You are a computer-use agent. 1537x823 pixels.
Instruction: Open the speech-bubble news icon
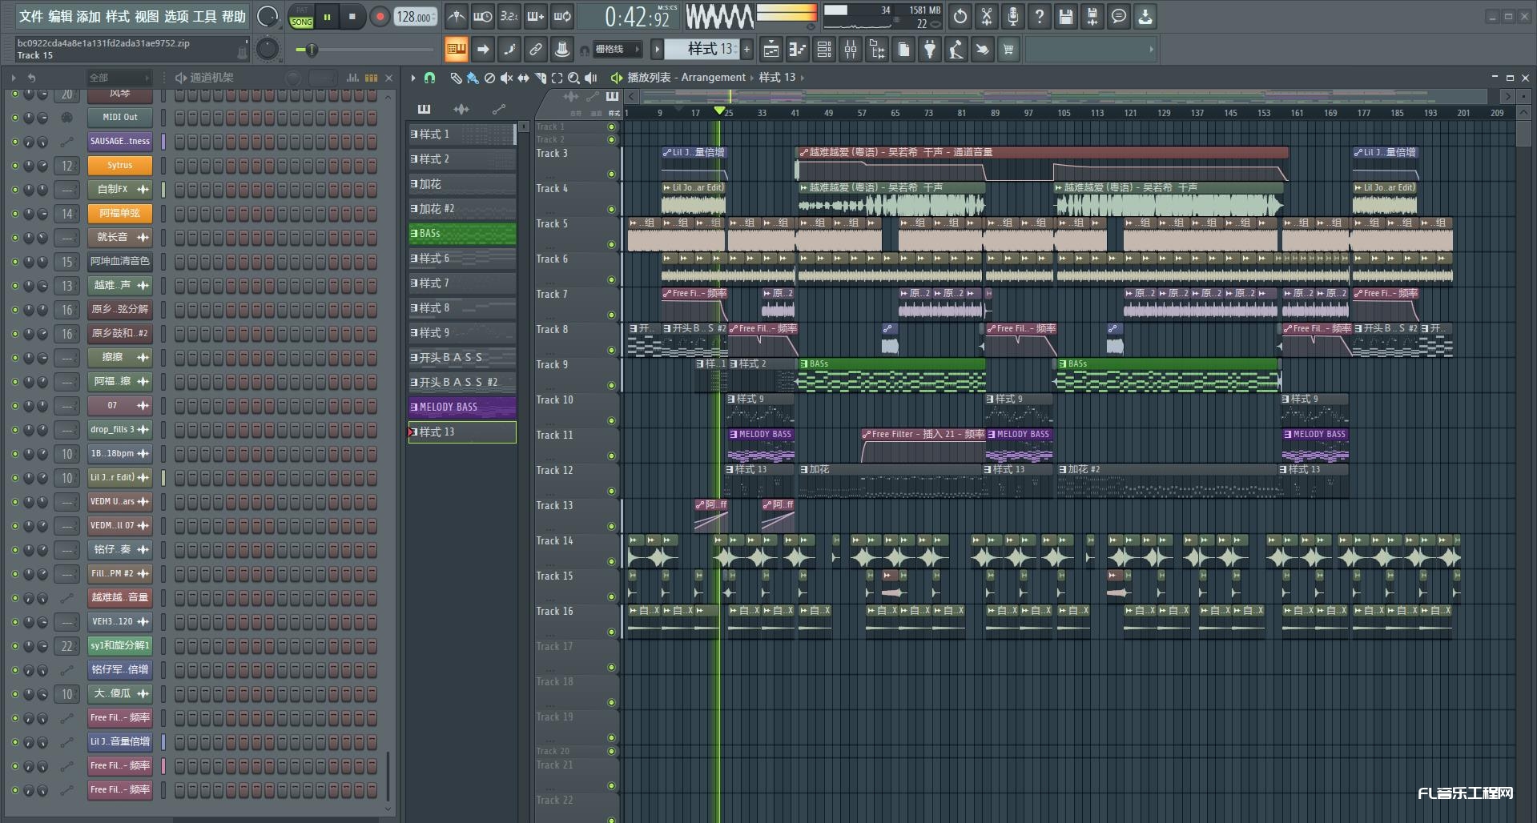(1119, 16)
